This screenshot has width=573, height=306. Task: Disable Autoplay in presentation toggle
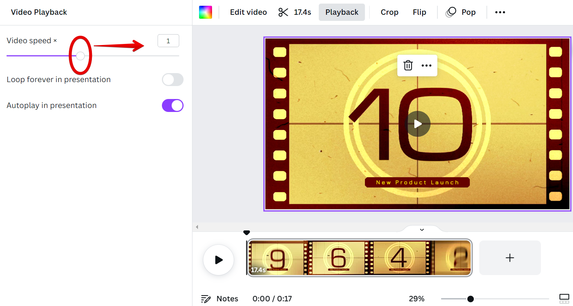pyautogui.click(x=173, y=105)
